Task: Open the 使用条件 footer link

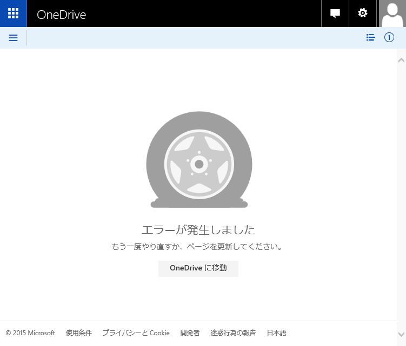Action: [78, 333]
